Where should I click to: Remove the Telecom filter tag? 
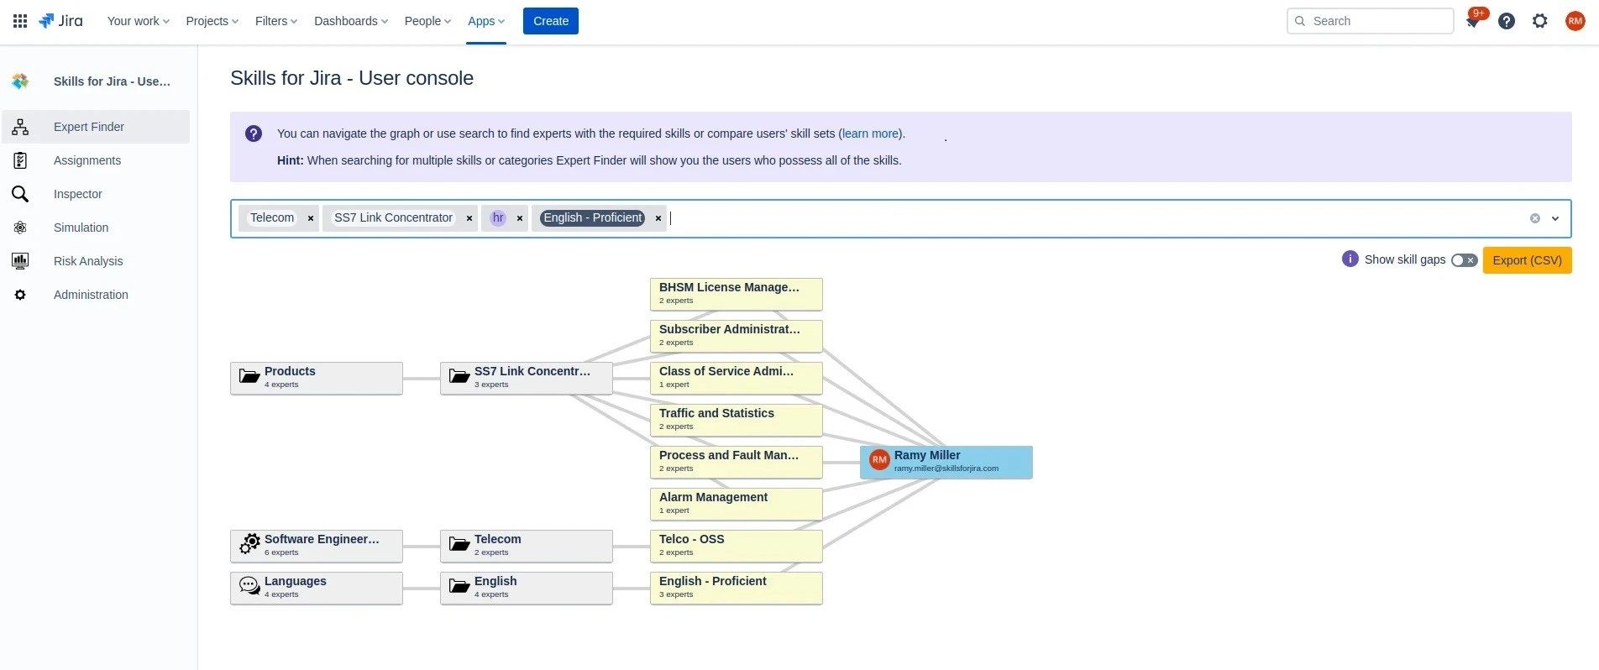pos(311,218)
